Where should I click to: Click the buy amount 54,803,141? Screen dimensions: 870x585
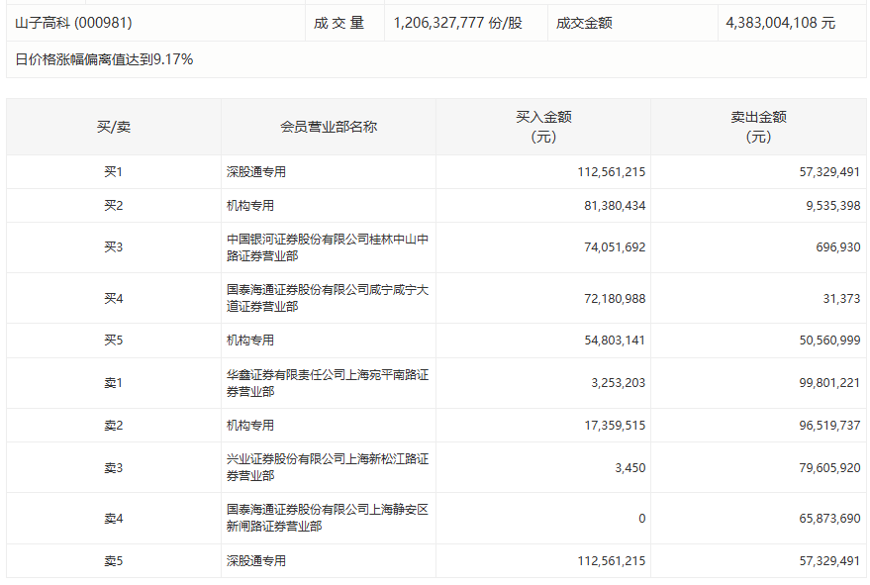coord(615,341)
